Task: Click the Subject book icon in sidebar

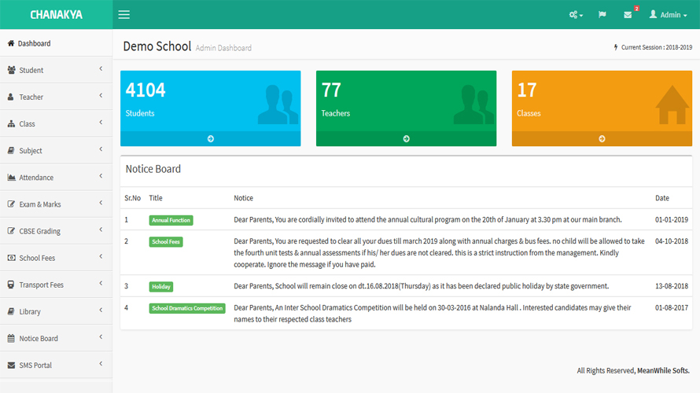Action: 11,150
